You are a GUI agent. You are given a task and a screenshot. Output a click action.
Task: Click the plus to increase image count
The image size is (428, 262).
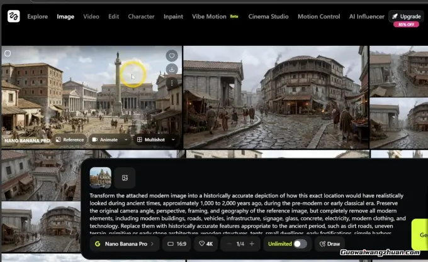pyautogui.click(x=252, y=243)
